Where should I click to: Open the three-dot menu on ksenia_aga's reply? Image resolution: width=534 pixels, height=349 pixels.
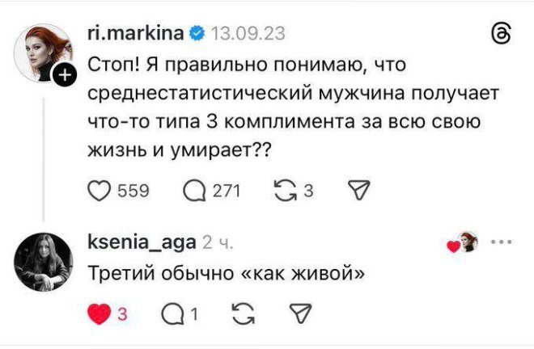(502, 241)
